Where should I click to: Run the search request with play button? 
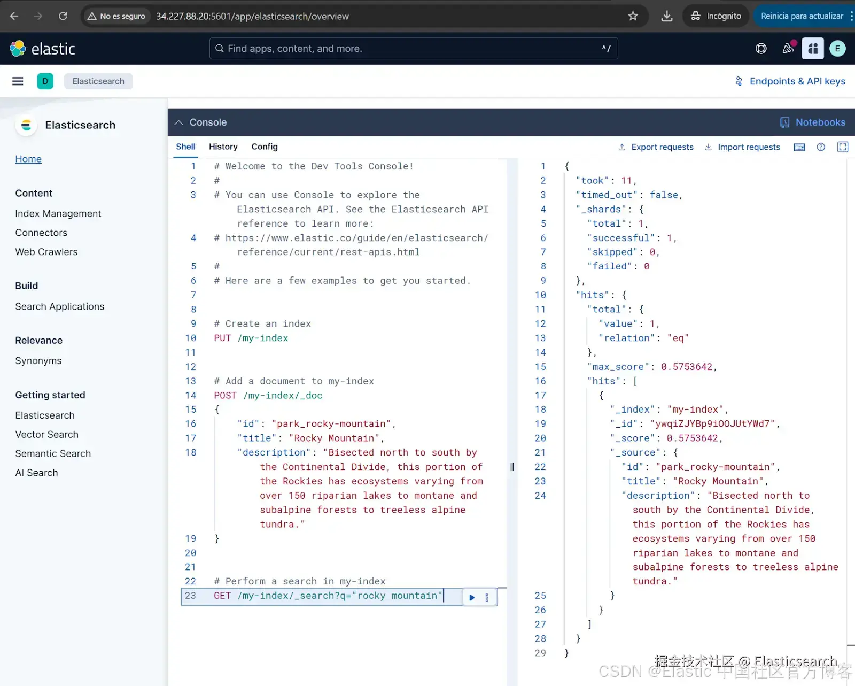pyautogui.click(x=471, y=597)
